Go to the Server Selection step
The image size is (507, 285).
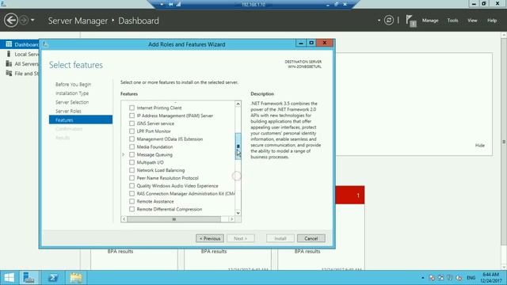pyautogui.click(x=72, y=102)
